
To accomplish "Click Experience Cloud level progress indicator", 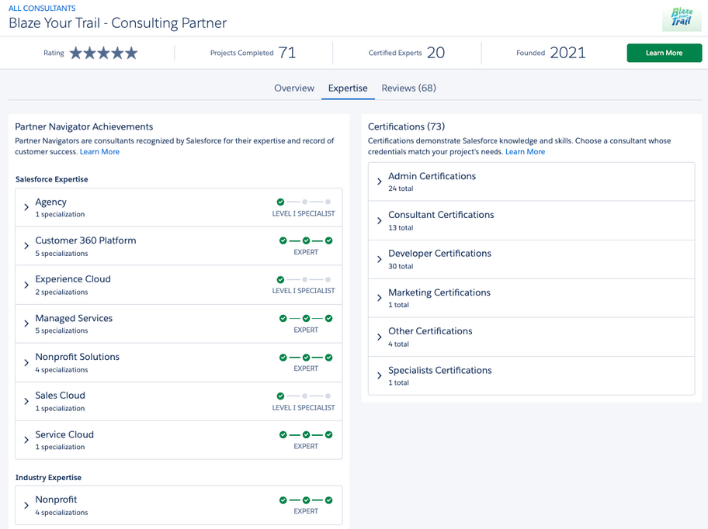I will tap(304, 279).
